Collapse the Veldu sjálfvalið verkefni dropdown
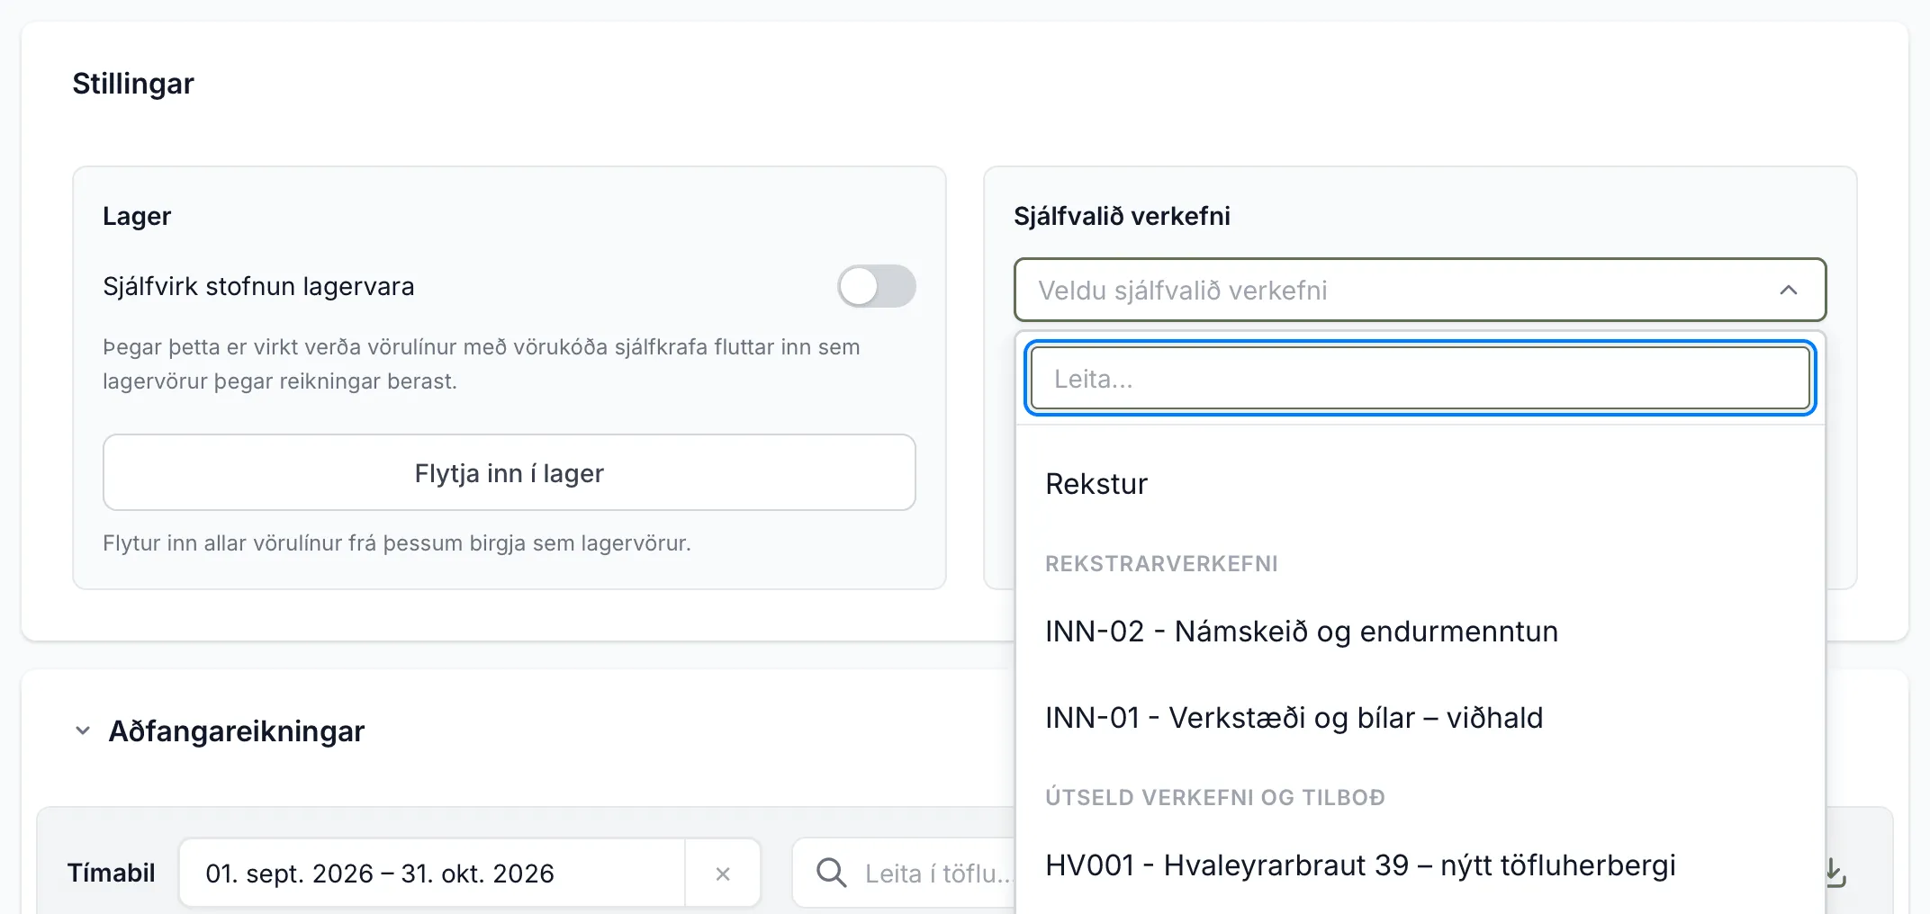Screen dimensions: 1930x914 tap(1420, 290)
